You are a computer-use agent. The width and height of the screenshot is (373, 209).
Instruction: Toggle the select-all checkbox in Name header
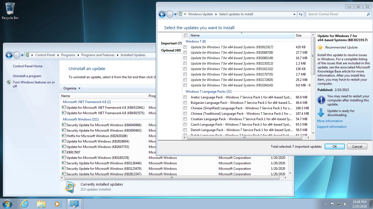[186, 35]
